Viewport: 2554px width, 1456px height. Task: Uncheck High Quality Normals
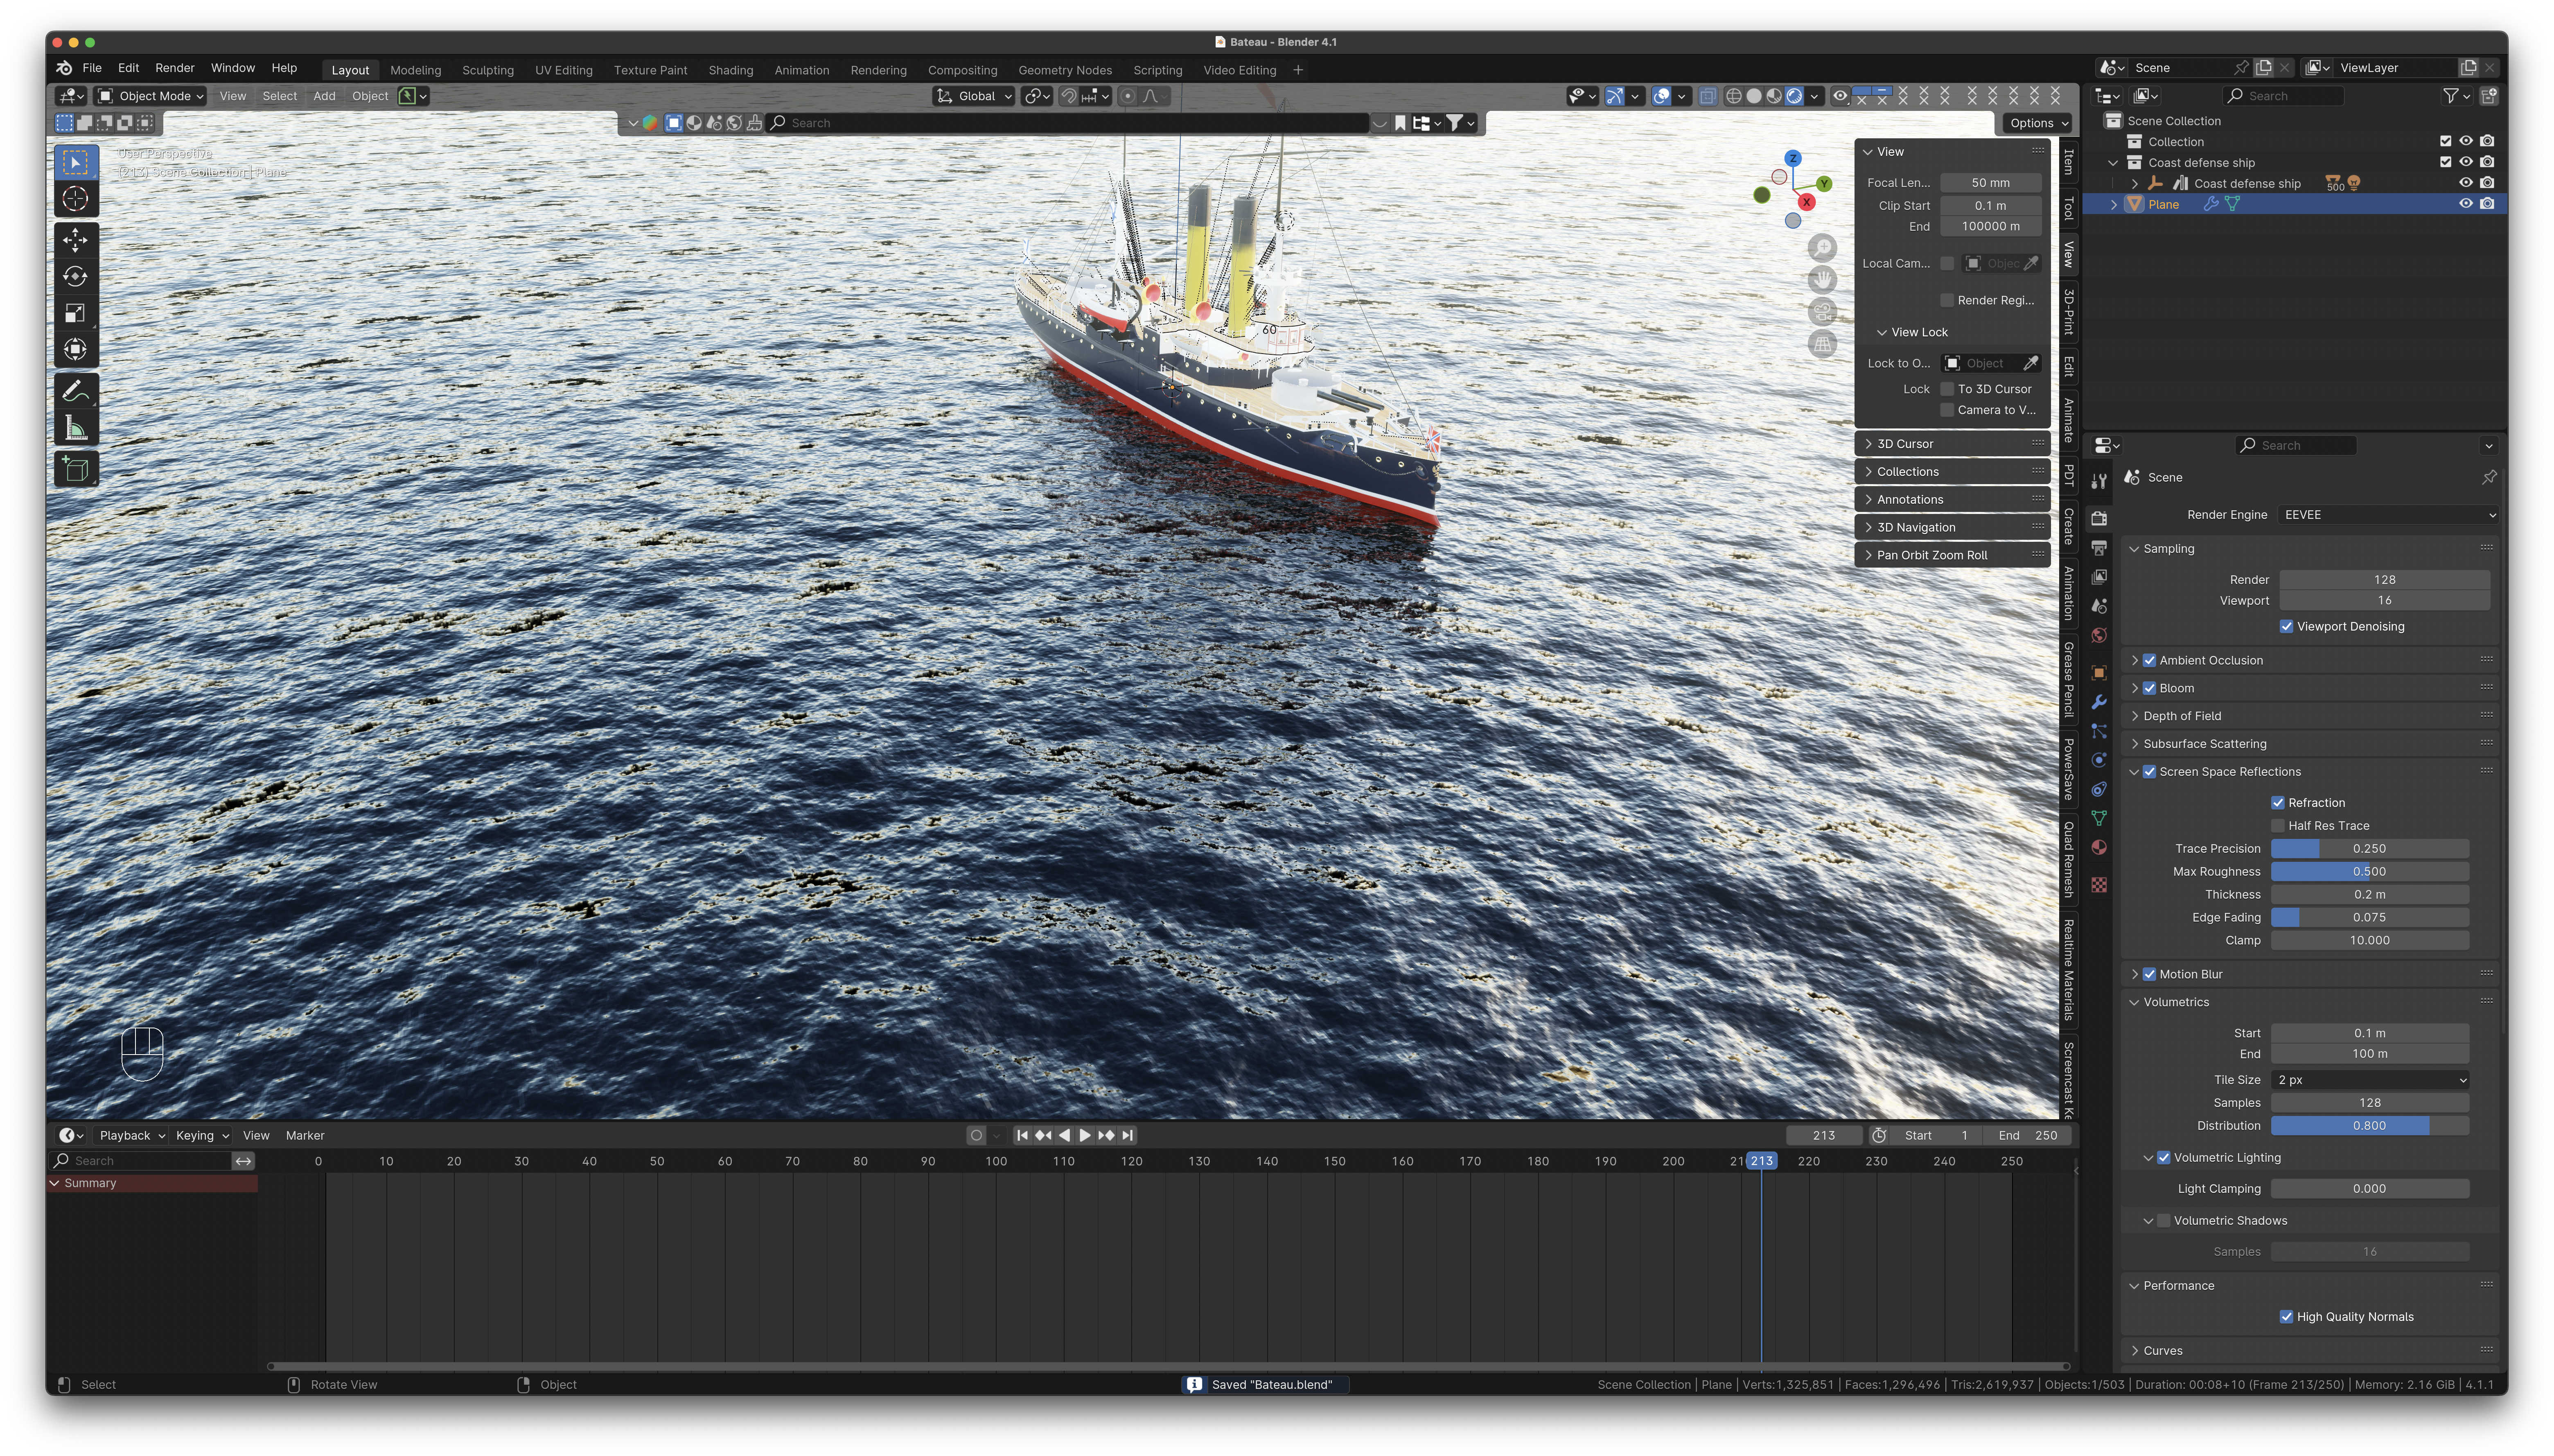[x=2286, y=1317]
